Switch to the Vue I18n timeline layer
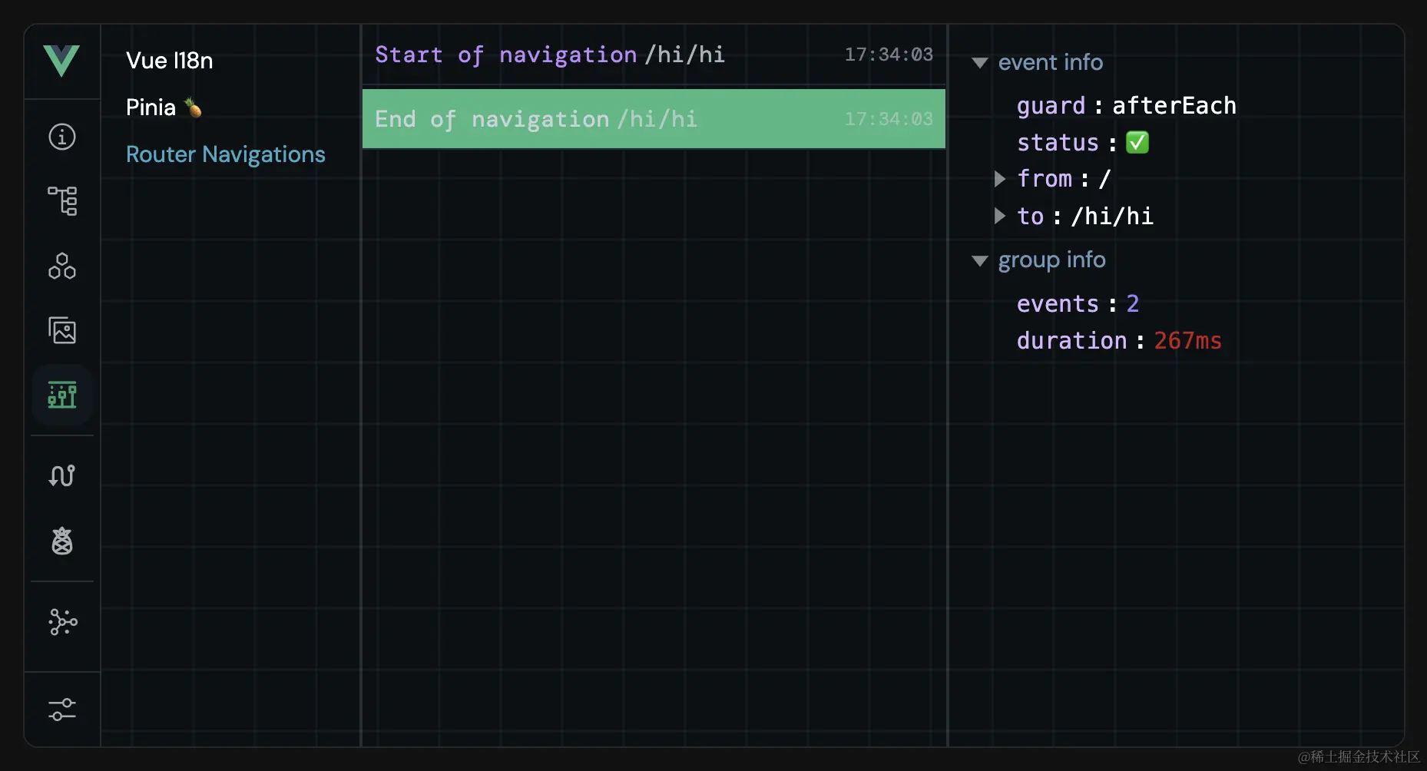1427x771 pixels. [169, 61]
